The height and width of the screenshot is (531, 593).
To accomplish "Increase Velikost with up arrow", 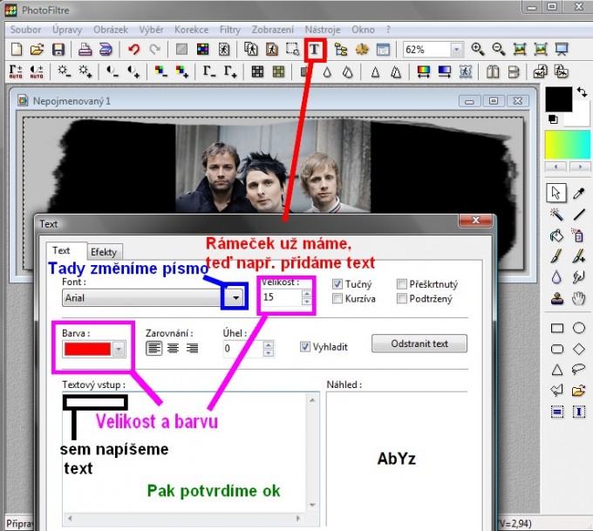I will (307, 294).
